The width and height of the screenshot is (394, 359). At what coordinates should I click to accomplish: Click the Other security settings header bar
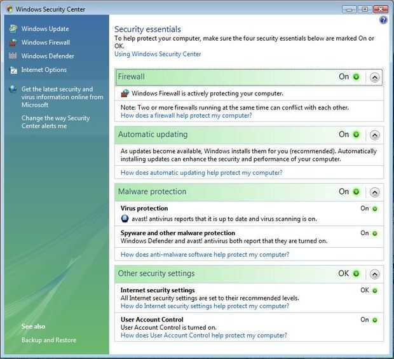point(249,274)
